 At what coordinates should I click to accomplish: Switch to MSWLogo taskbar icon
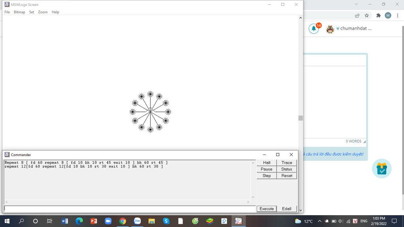(x=239, y=221)
